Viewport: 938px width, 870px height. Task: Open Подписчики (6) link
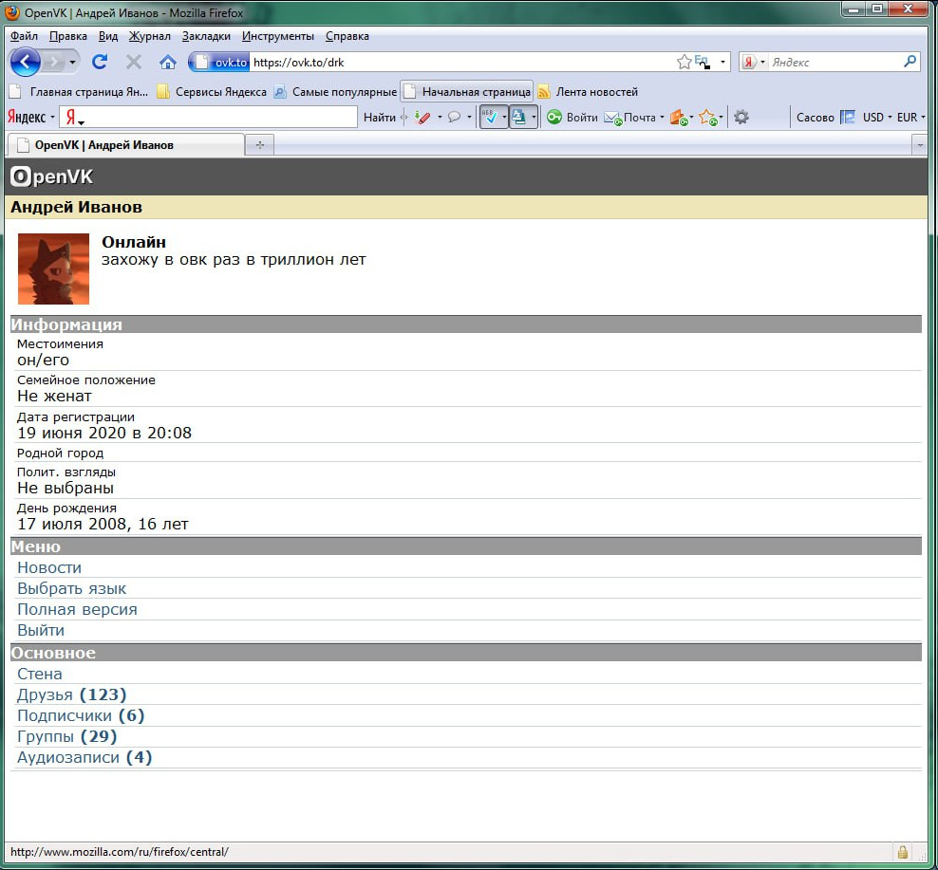81,715
